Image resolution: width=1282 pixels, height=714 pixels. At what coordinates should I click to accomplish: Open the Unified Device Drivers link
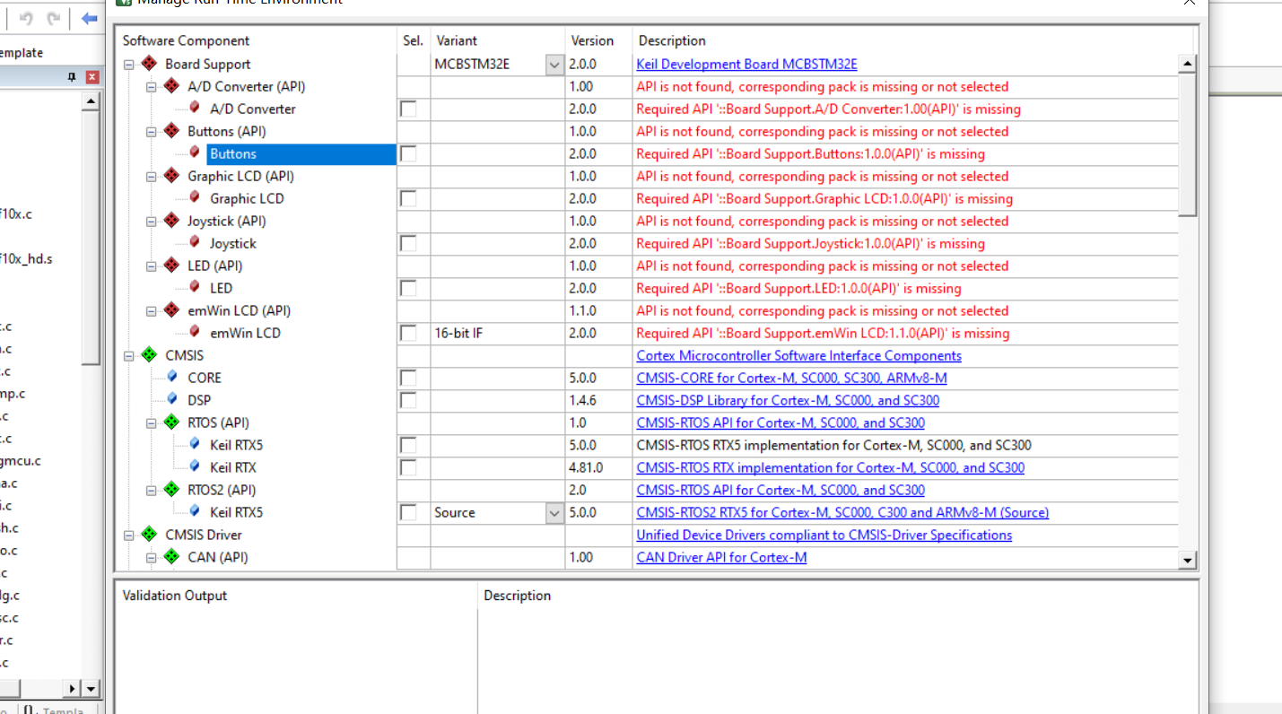click(824, 535)
